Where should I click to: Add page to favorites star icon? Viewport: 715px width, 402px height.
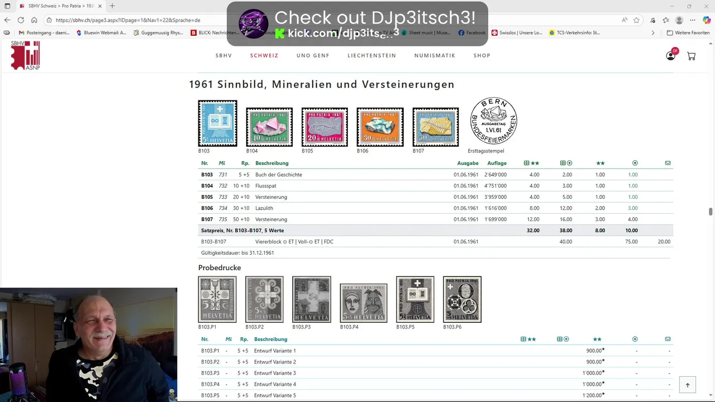636,20
